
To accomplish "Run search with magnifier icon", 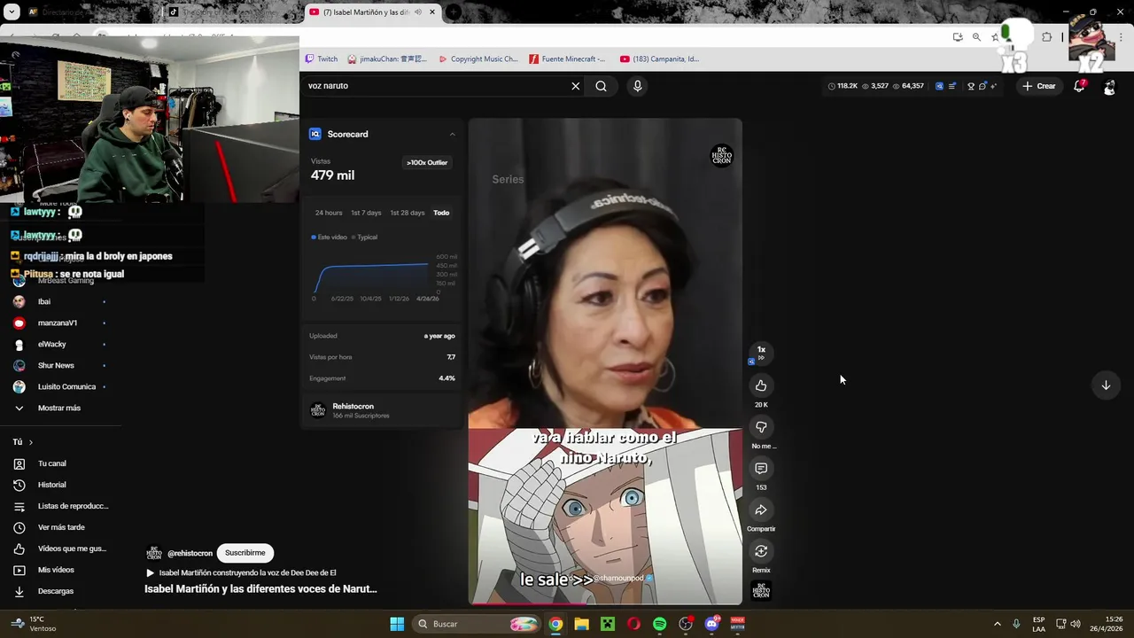I will pyautogui.click(x=602, y=86).
